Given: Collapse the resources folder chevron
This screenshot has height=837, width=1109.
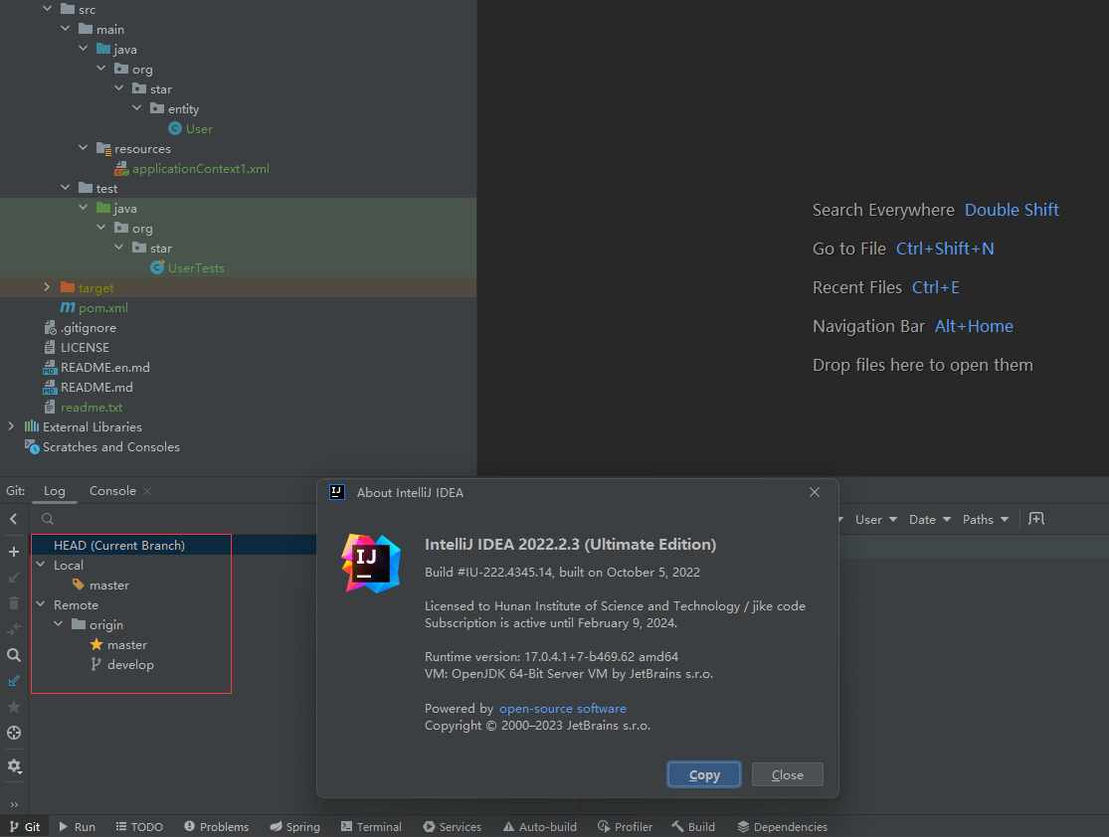Looking at the screenshot, I should point(84,148).
